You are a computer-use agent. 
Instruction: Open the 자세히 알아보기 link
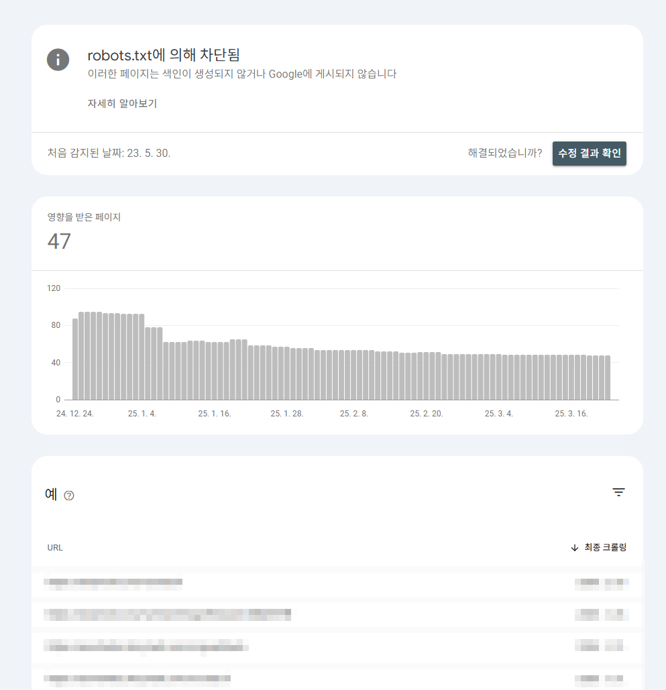pyautogui.click(x=121, y=103)
